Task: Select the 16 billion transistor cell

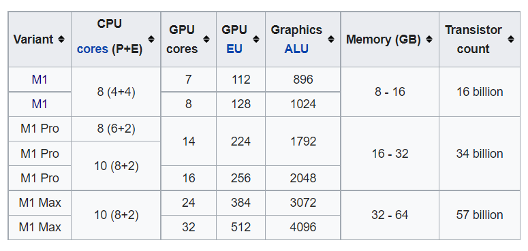Action: pyautogui.click(x=480, y=92)
